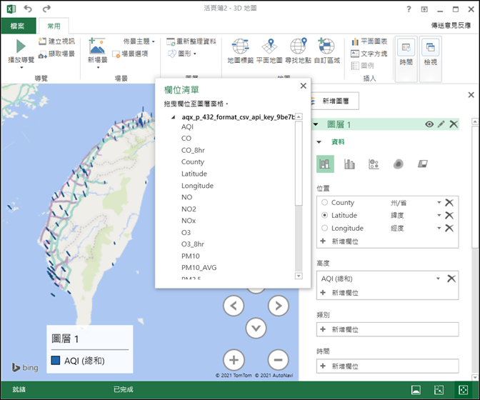Click New Scene (新場景) icon
Screen dimensions: 480x400
97,46
